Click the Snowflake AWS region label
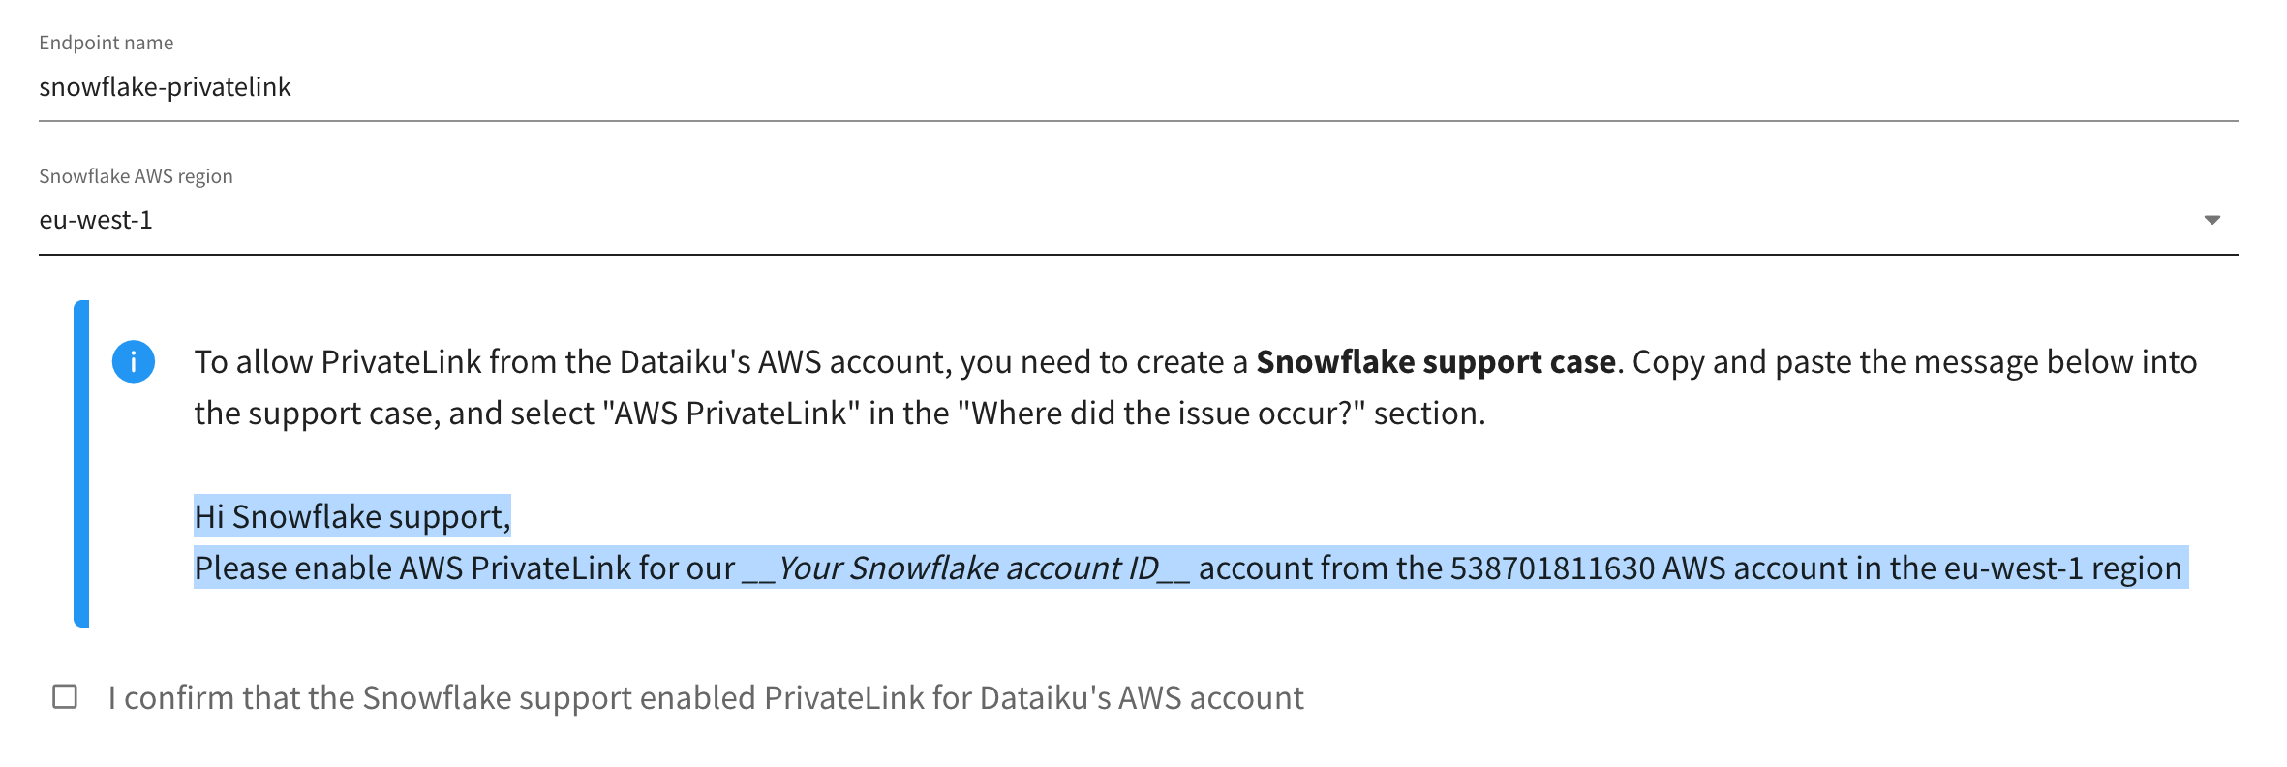The width and height of the screenshot is (2287, 767). tap(136, 176)
